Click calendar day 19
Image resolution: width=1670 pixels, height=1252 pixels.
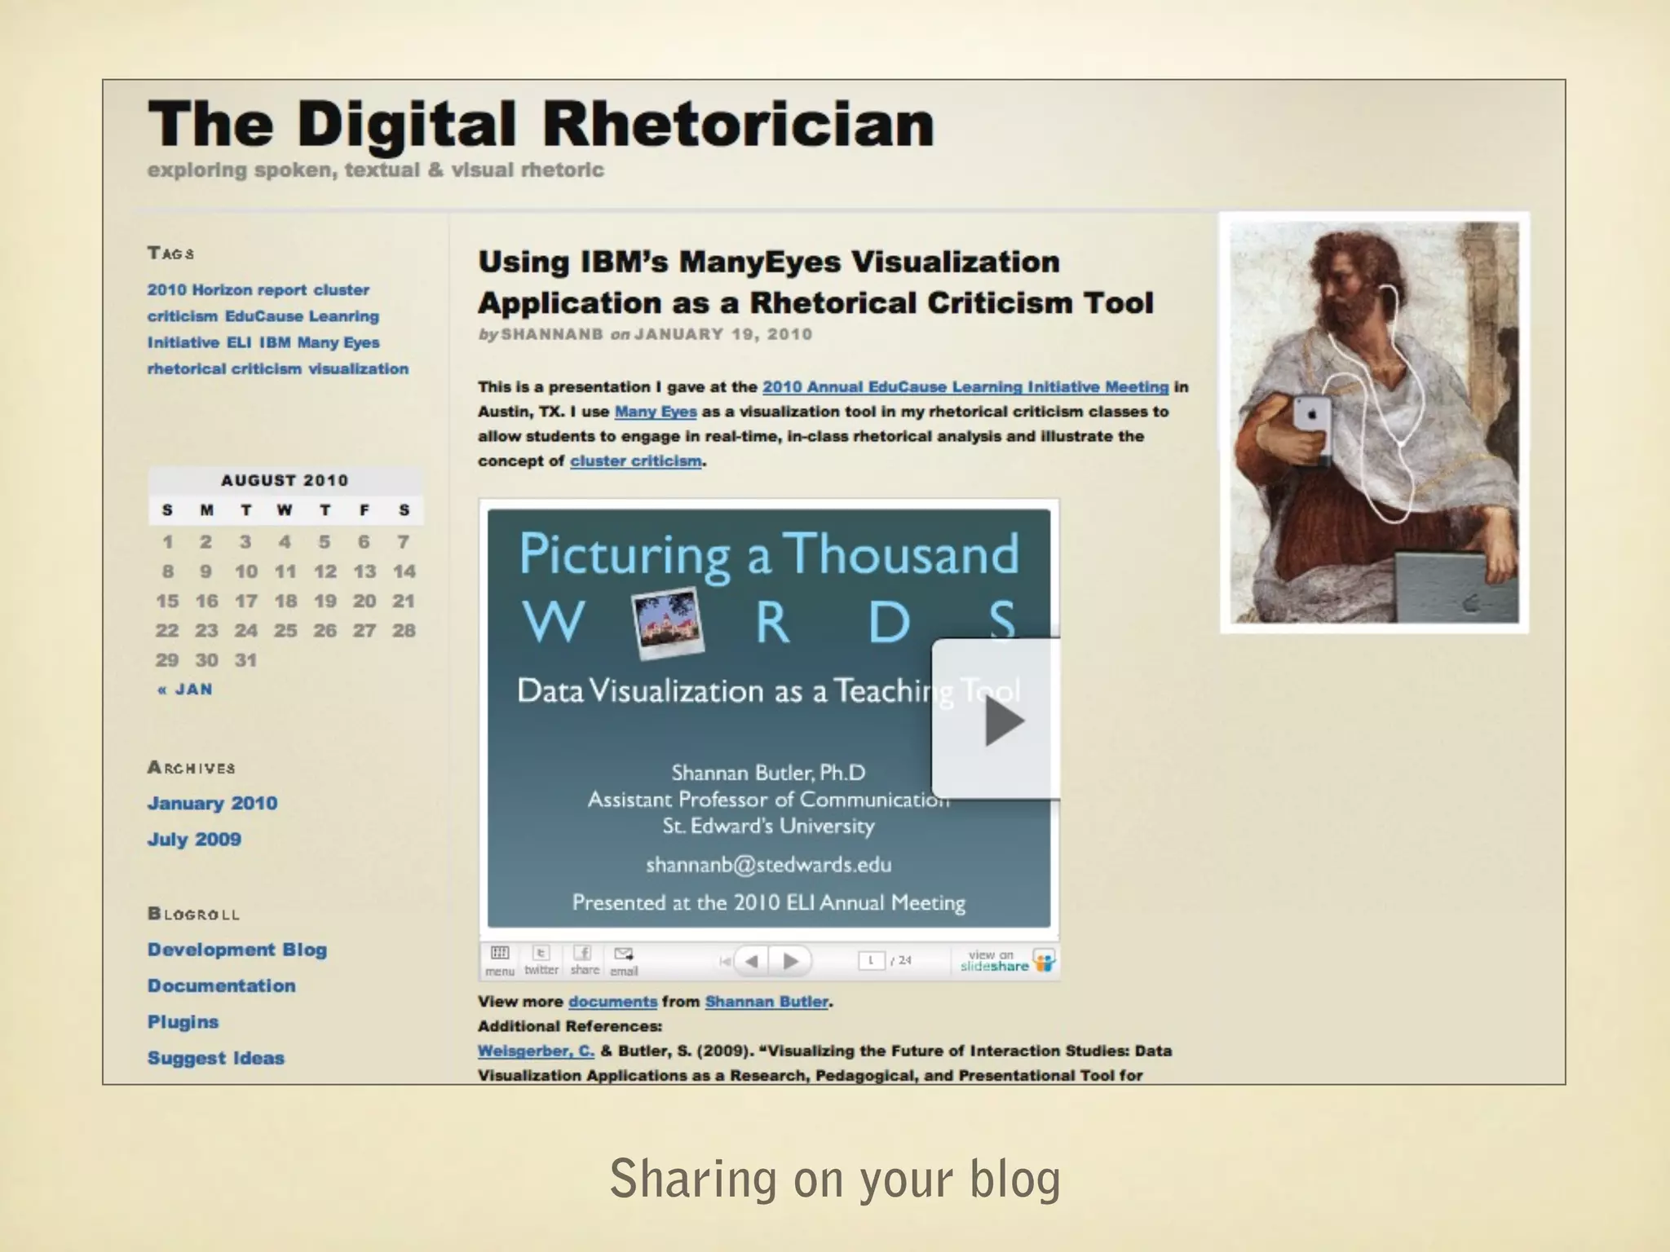coord(325,602)
